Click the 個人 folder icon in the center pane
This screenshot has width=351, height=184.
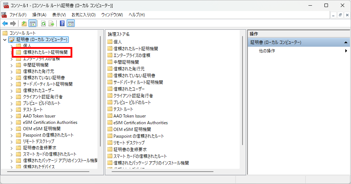click(110, 42)
